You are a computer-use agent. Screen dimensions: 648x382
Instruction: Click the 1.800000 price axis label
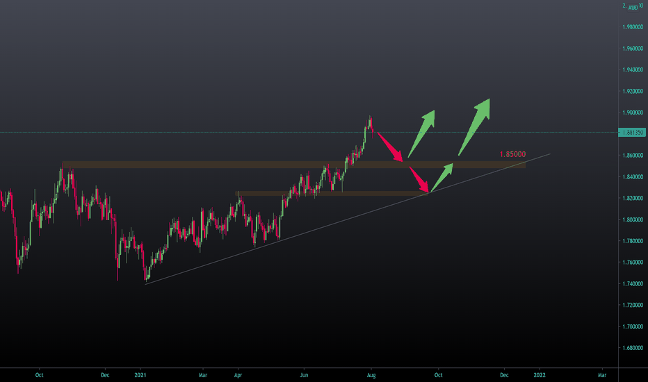point(633,219)
